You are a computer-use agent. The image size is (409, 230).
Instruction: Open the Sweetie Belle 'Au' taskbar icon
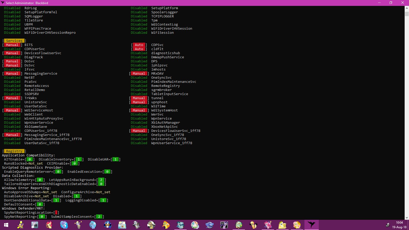[35, 225]
